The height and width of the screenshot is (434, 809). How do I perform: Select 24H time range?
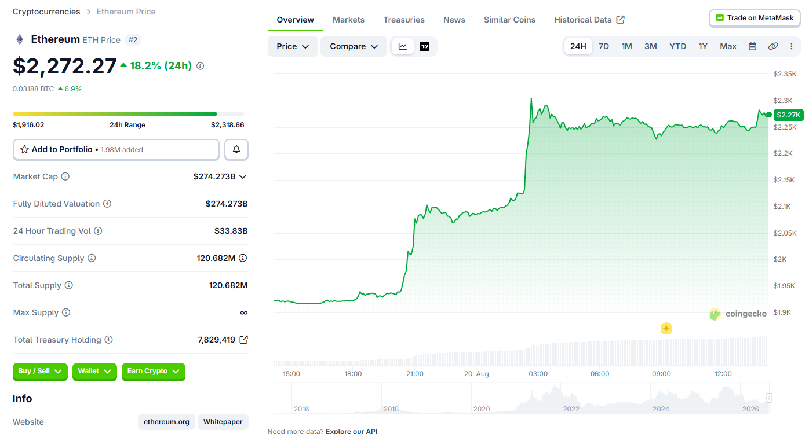click(x=578, y=46)
